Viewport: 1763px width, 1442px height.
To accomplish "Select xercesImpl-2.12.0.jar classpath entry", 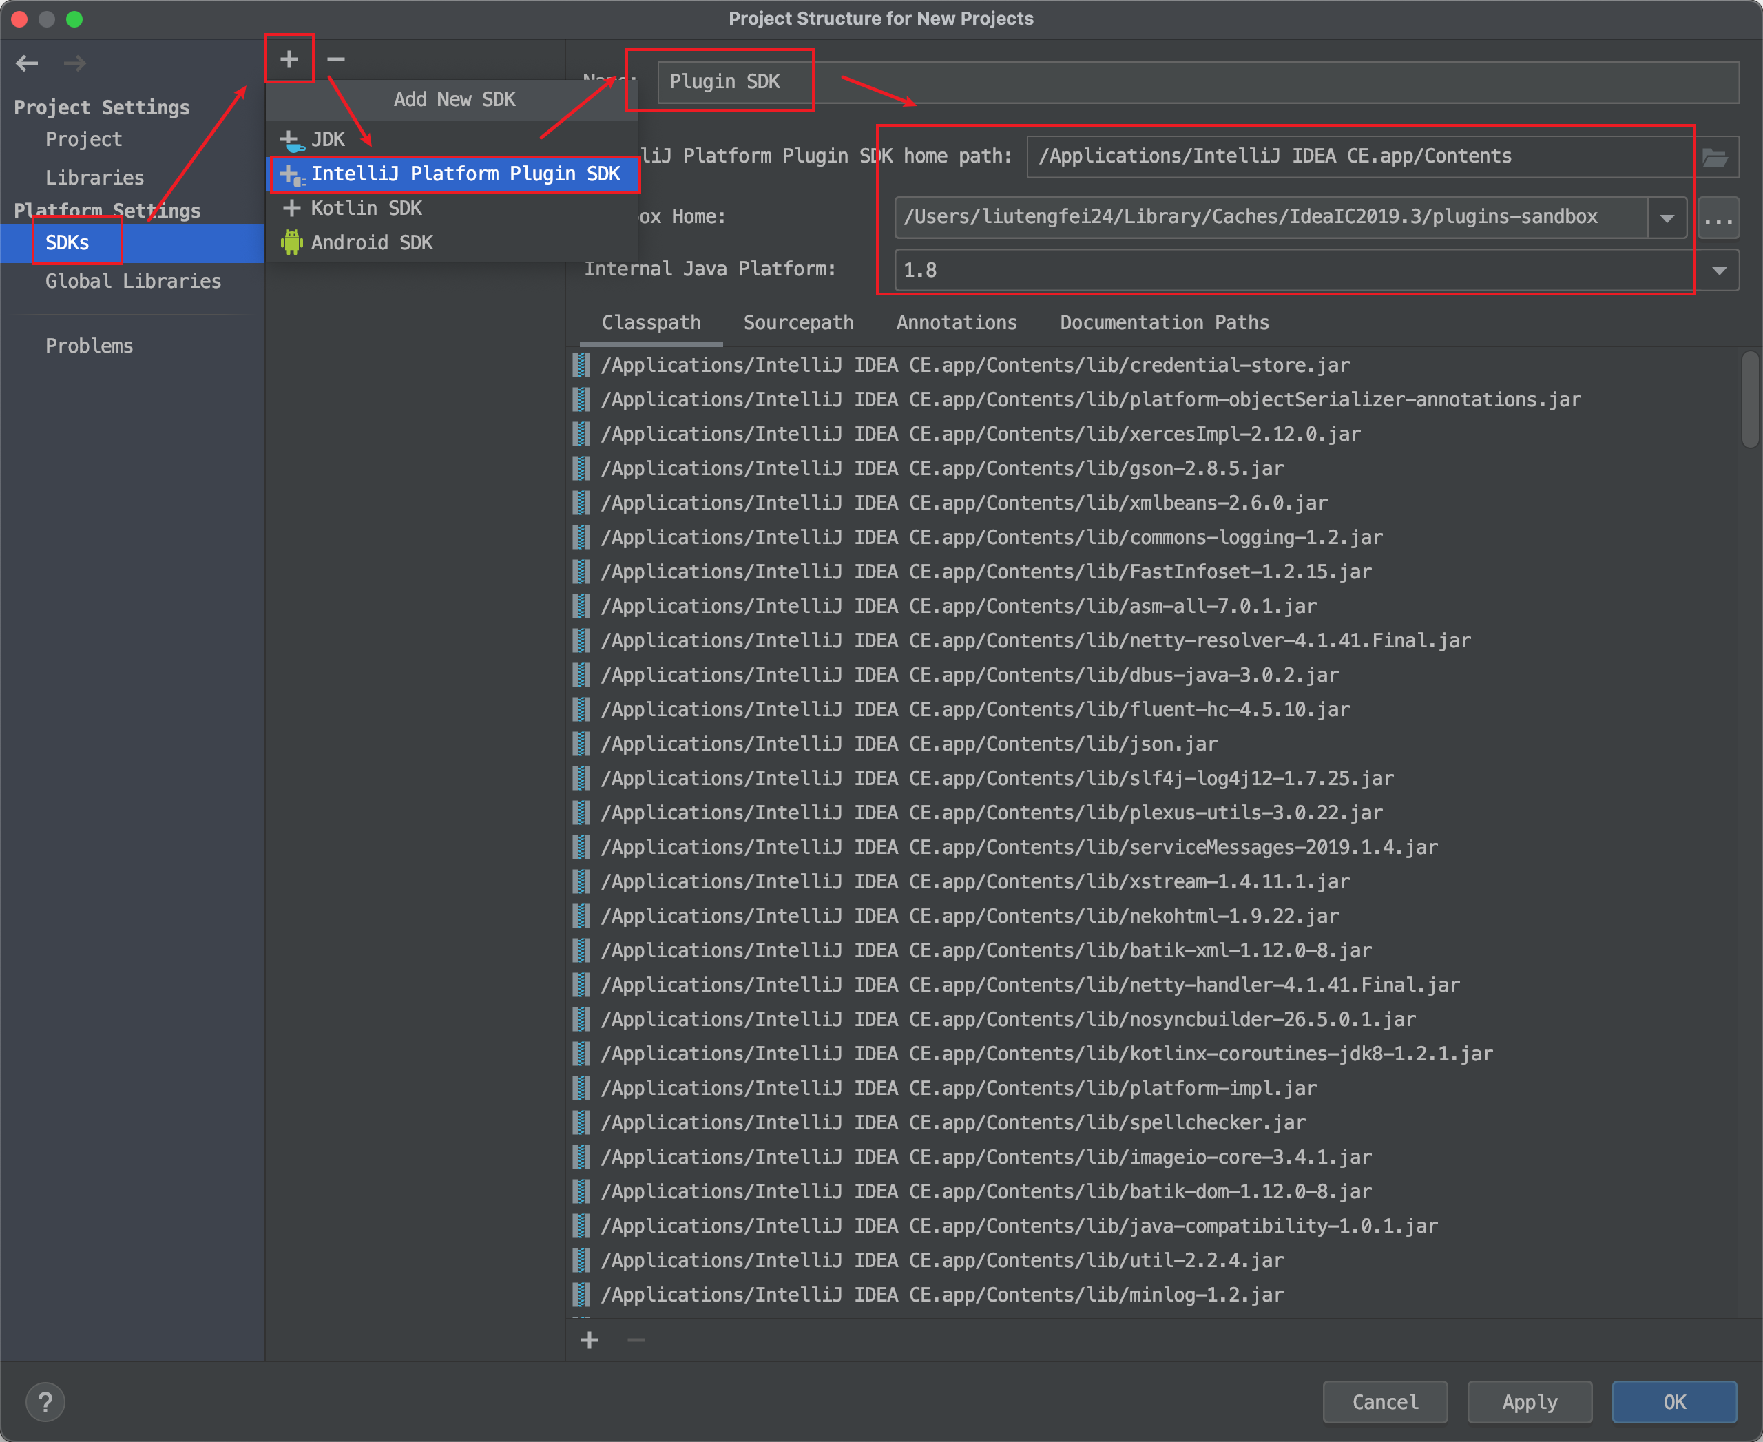I will click(1154, 434).
